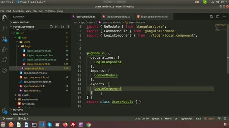Collapse the TUTORIALPROJECT section
229x128 pixels.
(x=23, y=27)
